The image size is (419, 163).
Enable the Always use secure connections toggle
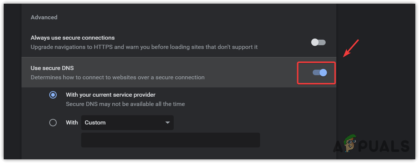pyautogui.click(x=318, y=42)
